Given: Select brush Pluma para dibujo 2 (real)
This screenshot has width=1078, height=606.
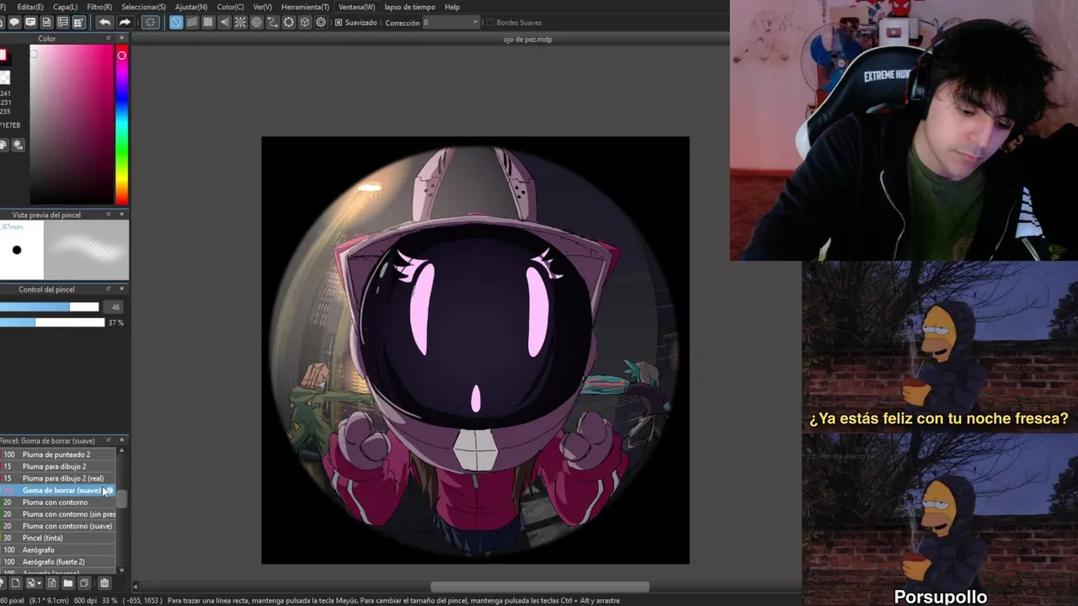Looking at the screenshot, I should click(57, 478).
